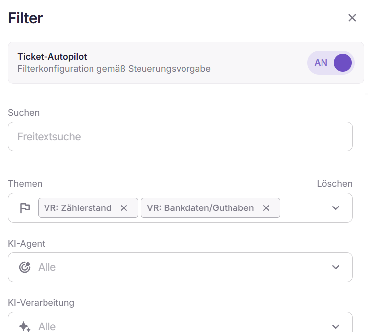Remove the VR: Bankdaten/Guthaben tag

pos(266,208)
